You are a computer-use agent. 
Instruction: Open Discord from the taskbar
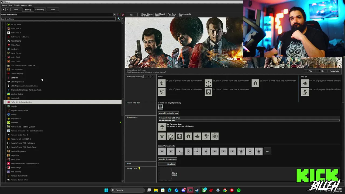(184, 190)
